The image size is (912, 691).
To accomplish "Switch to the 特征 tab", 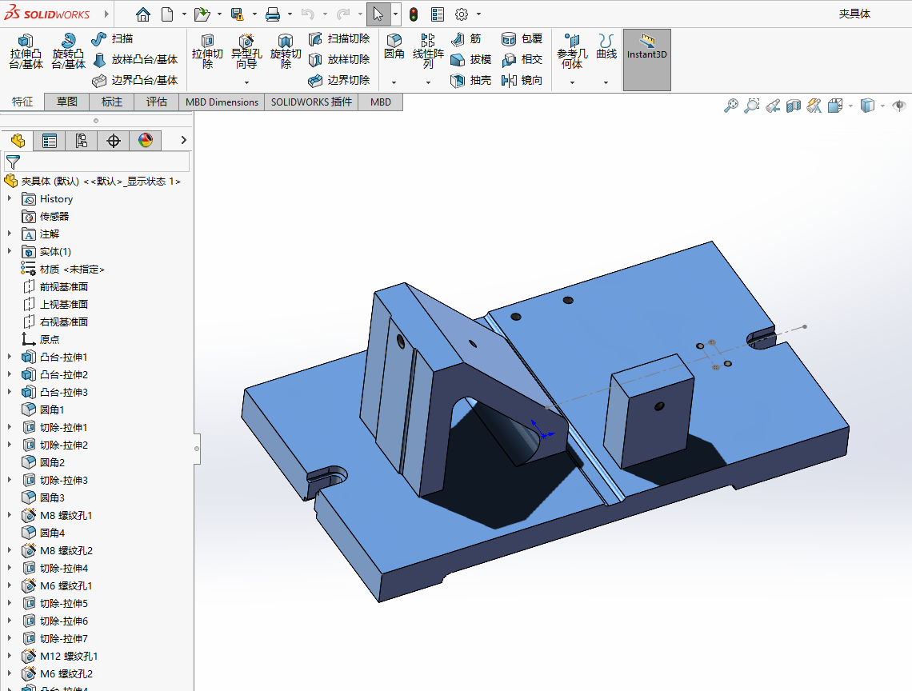I will click(22, 102).
